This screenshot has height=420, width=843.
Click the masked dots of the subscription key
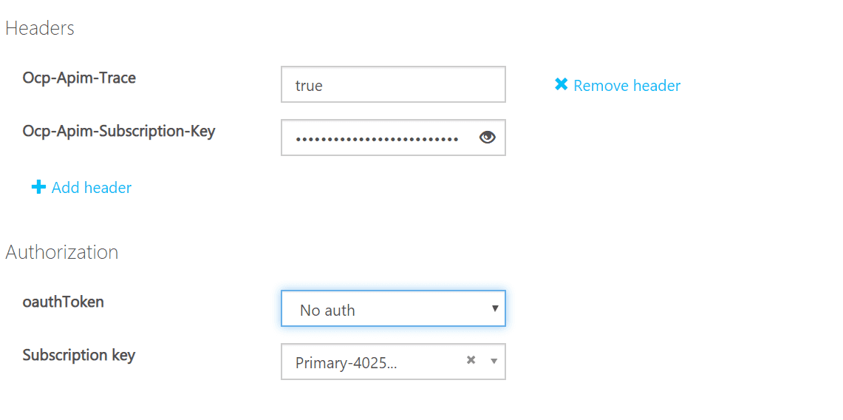pos(376,139)
